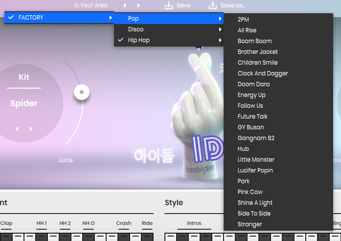The height and width of the screenshot is (241, 341).
Task: Expand the Disco submenu
Action: tap(169, 29)
